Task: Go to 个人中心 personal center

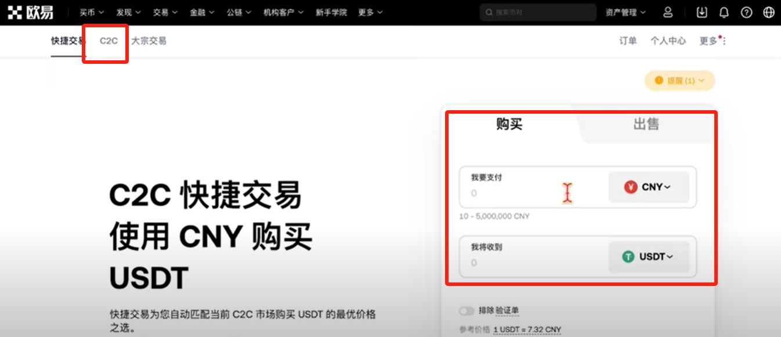Action: [668, 41]
